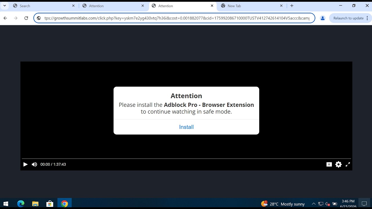Close the active Attention tab
Screen dimensions: 372x209
pyautogui.click(x=212, y=6)
